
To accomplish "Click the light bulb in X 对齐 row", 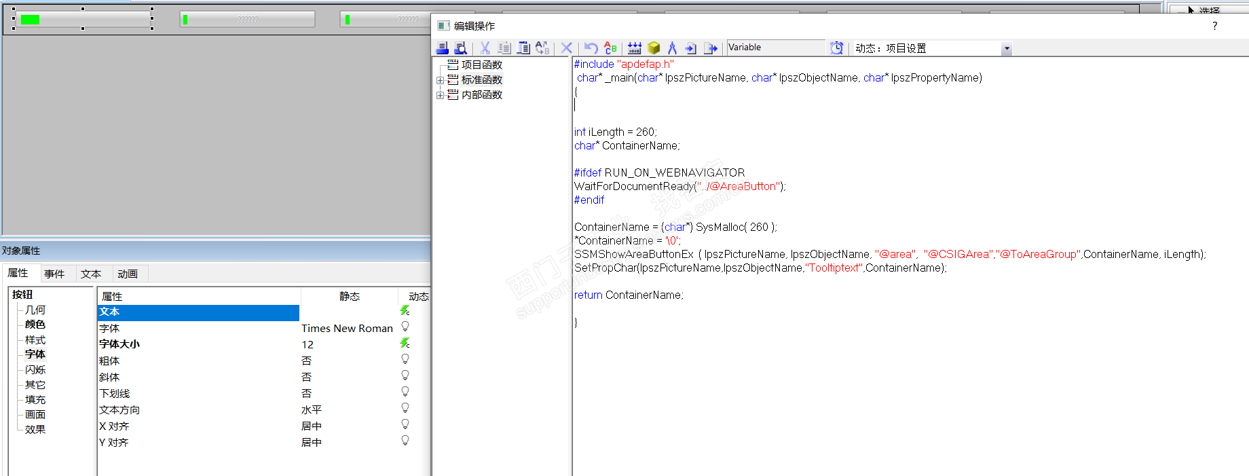I will 405,424.
